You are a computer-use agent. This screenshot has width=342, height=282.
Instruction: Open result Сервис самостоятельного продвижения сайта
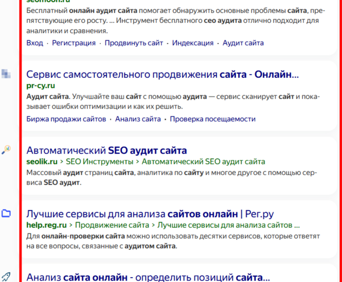163,74
